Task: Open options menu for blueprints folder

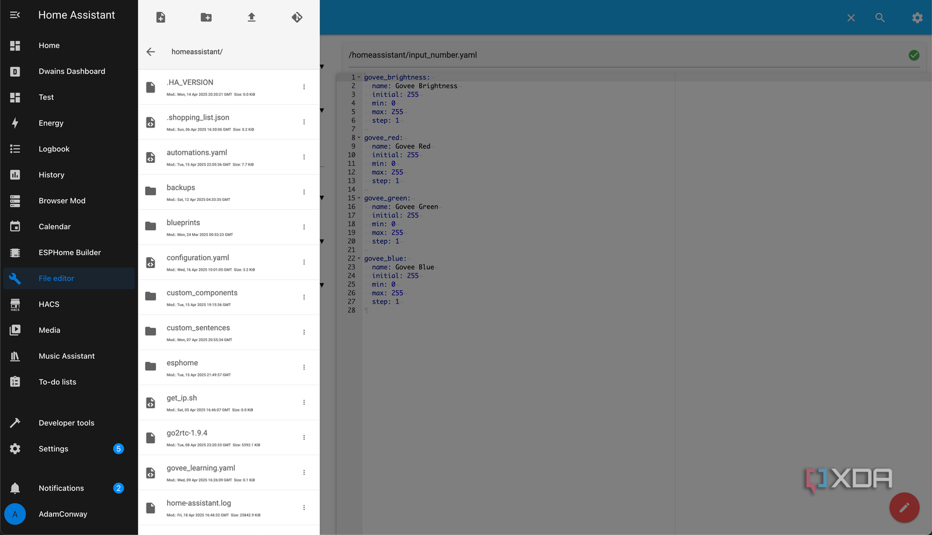Action: tap(304, 227)
